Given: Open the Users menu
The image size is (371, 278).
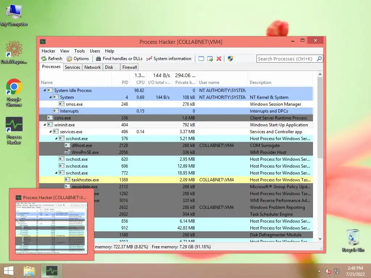Looking at the screenshot, I should pos(95,51).
